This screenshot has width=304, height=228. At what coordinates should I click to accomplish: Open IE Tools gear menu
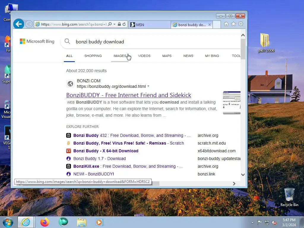[x=241, y=24]
